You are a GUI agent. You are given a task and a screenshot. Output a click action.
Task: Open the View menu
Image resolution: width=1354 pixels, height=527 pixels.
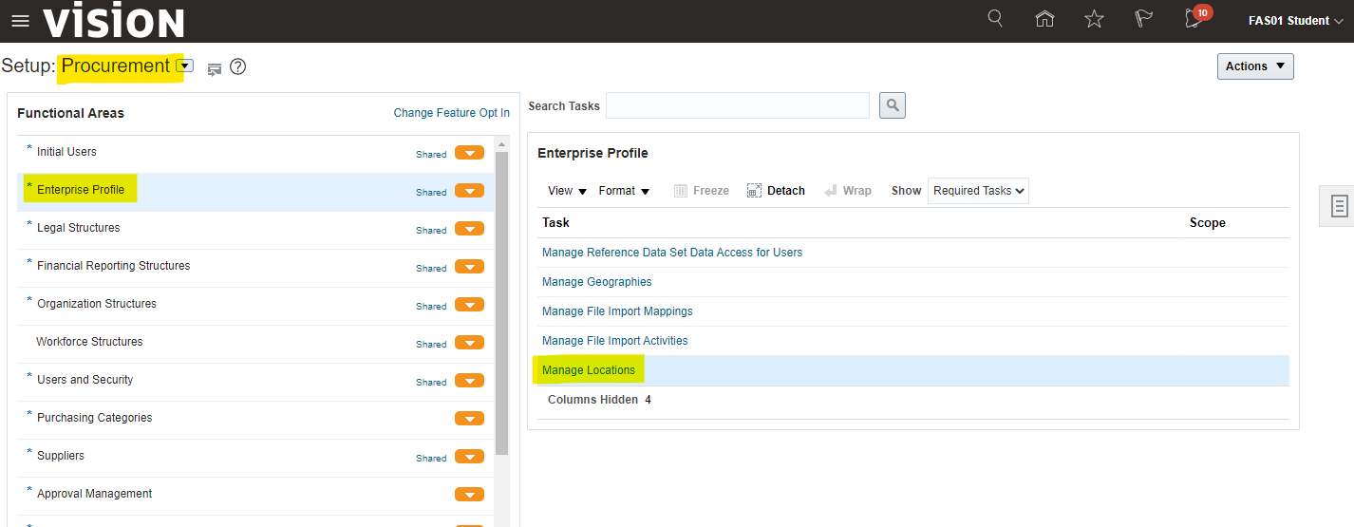pos(567,191)
